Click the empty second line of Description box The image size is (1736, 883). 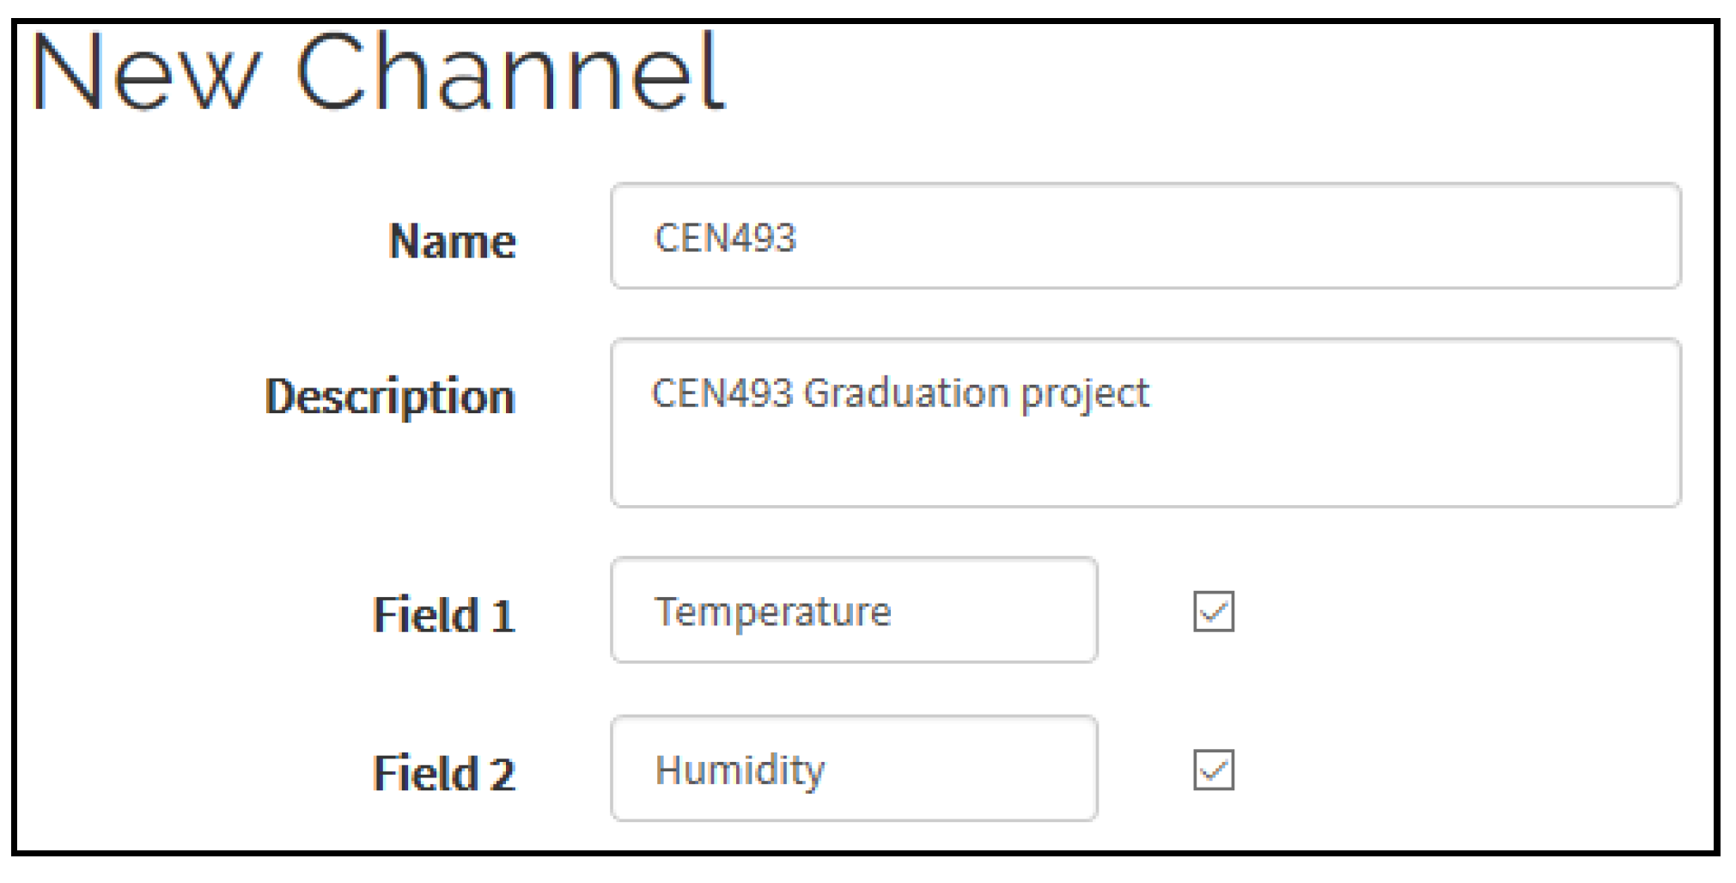1145,468
